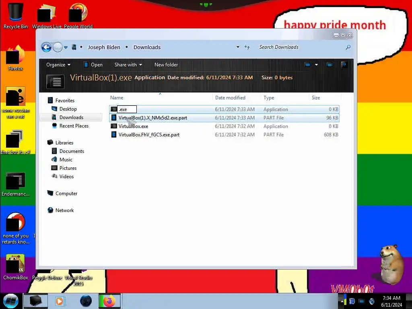Viewport: 412px width, 309px height.
Task: Click the Endermanc... desktop icon
Action: pyautogui.click(x=15, y=184)
